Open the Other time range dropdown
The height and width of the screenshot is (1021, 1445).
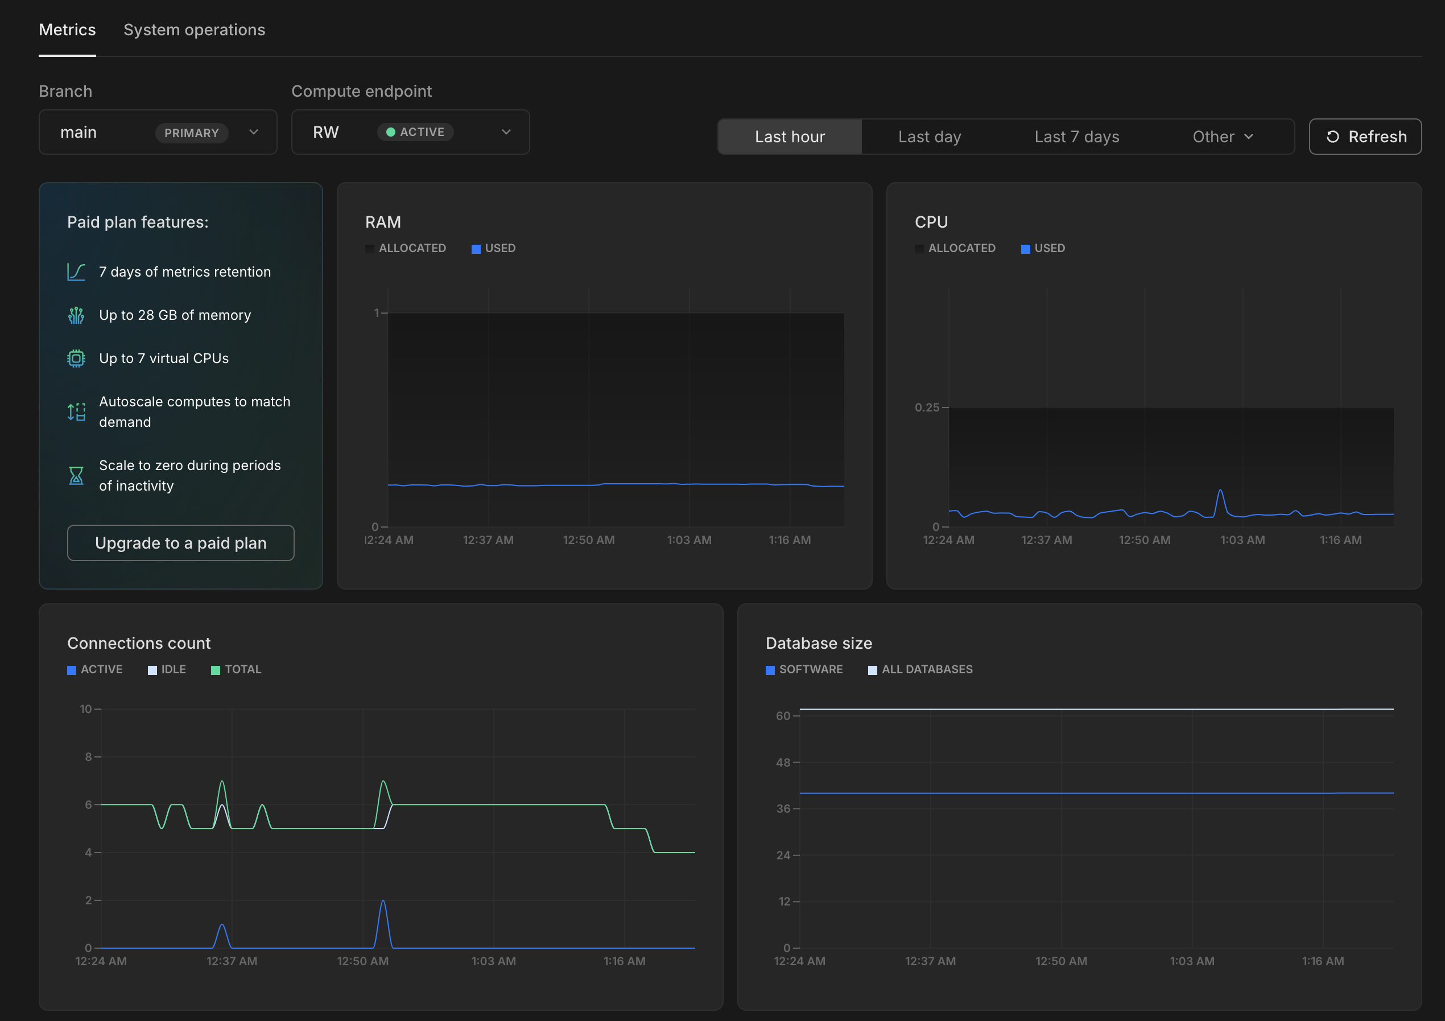coord(1221,137)
